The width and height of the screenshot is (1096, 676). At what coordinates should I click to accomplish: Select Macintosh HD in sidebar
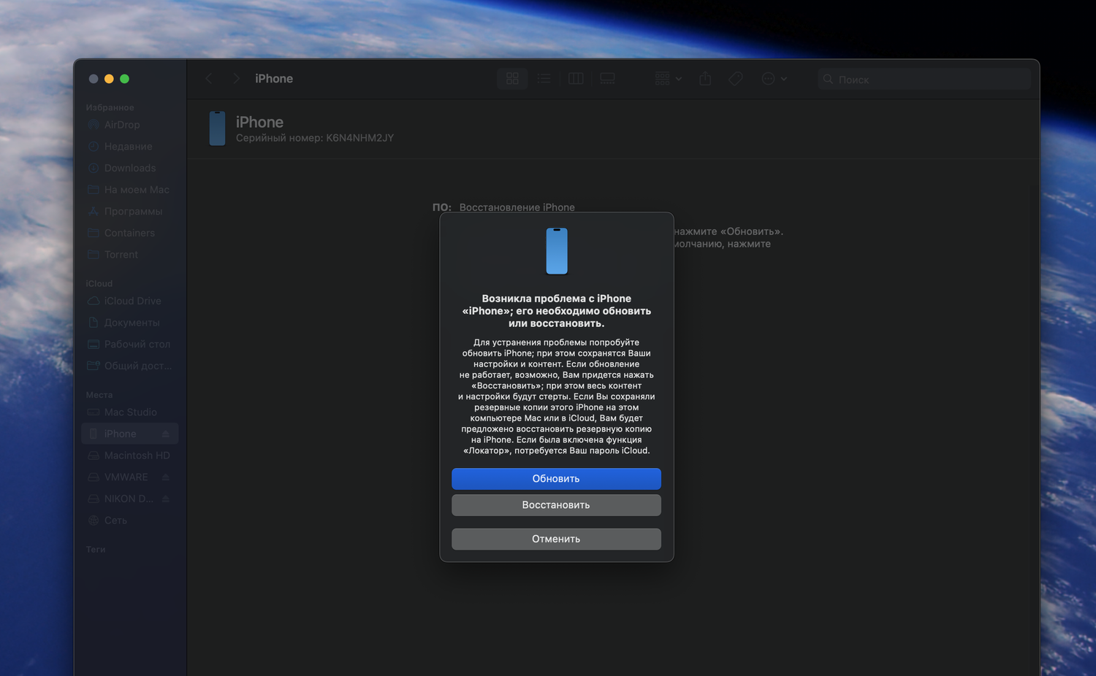tap(130, 456)
